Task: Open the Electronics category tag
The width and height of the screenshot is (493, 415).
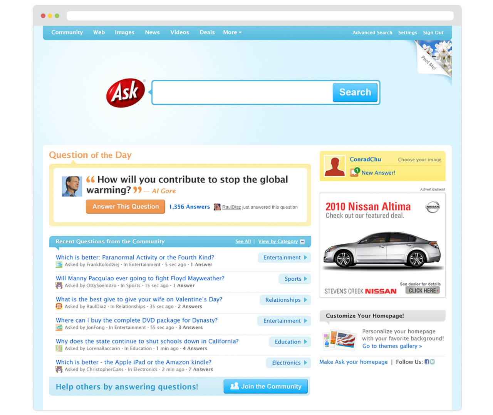Action: tap(289, 363)
